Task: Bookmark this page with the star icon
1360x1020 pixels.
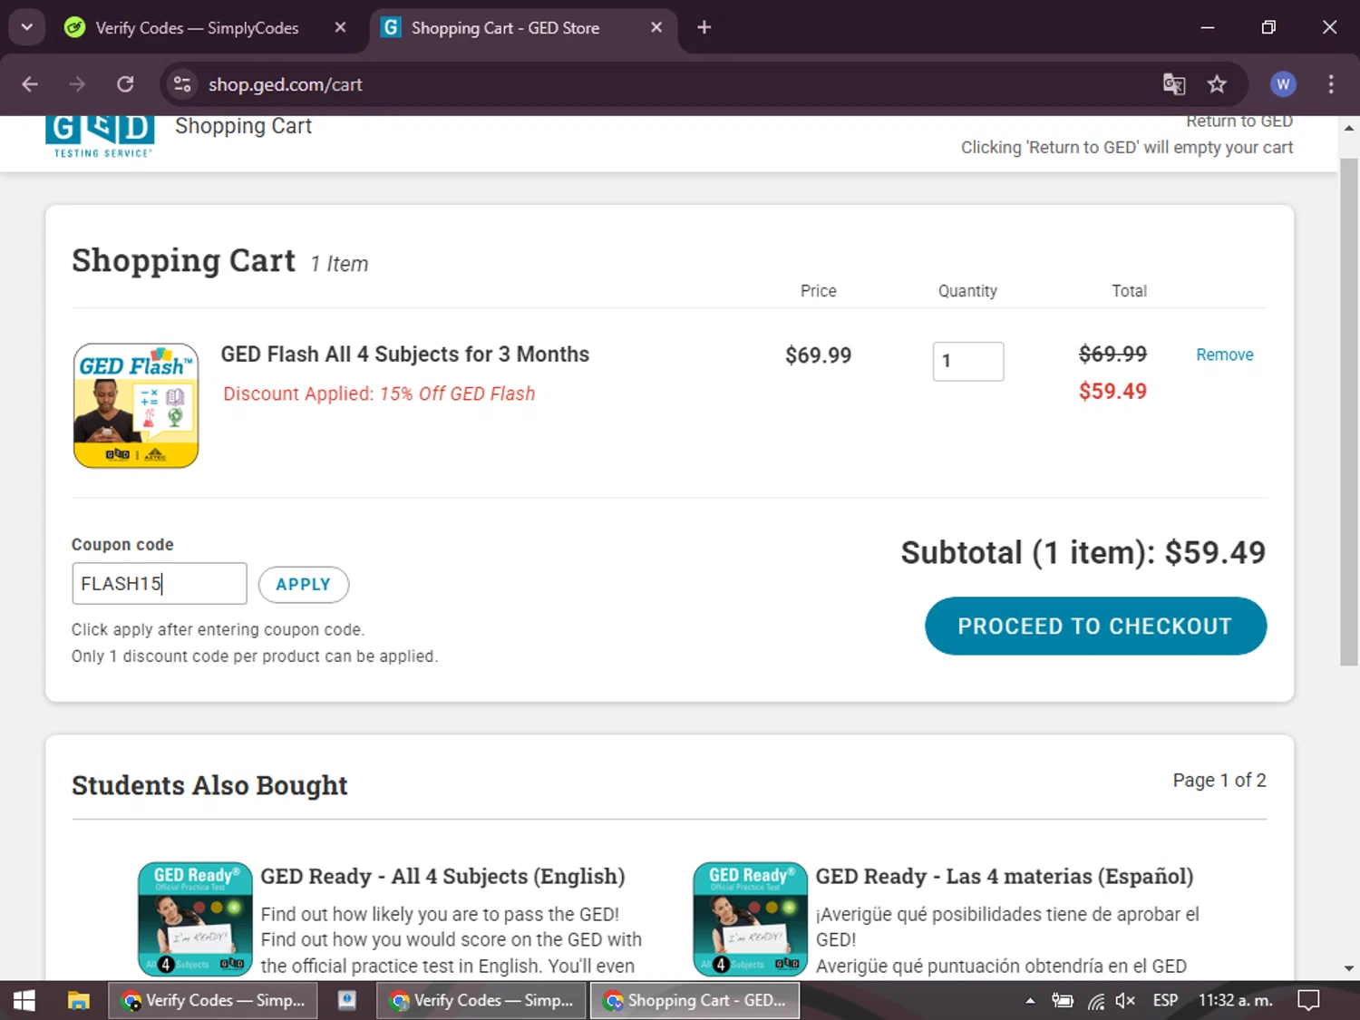Action: tap(1217, 84)
